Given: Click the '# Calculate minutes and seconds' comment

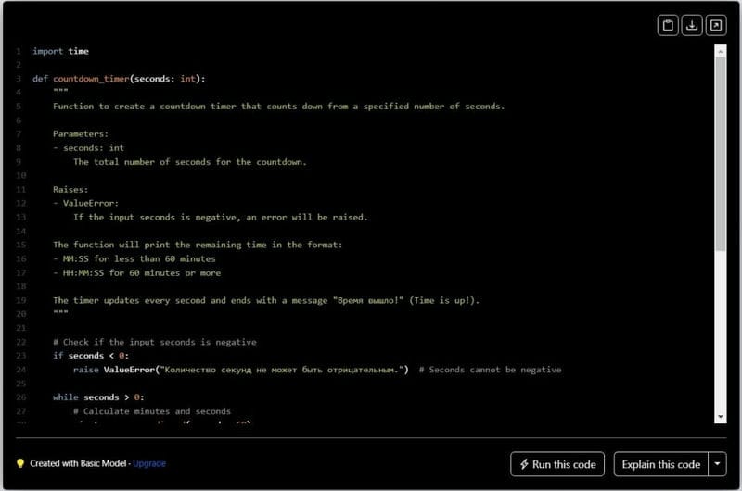Looking at the screenshot, I should (x=152, y=411).
